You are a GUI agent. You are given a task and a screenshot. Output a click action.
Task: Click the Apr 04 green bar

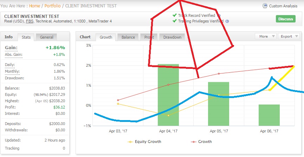coord(168,95)
